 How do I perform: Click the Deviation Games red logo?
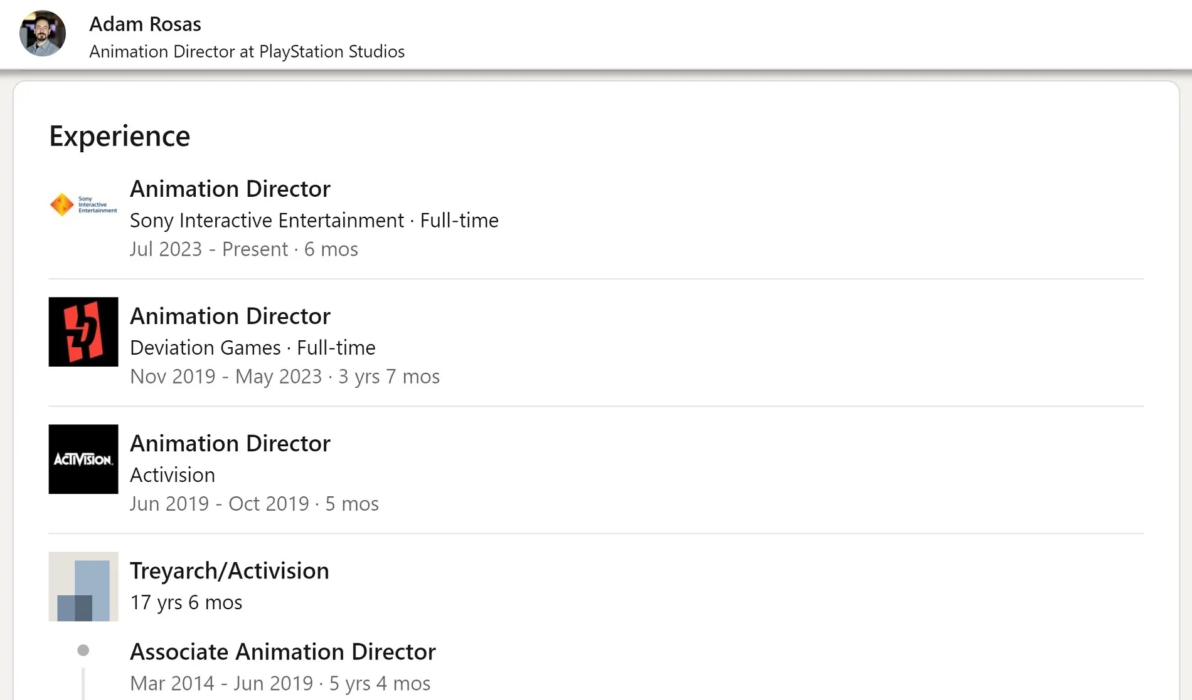(x=83, y=332)
